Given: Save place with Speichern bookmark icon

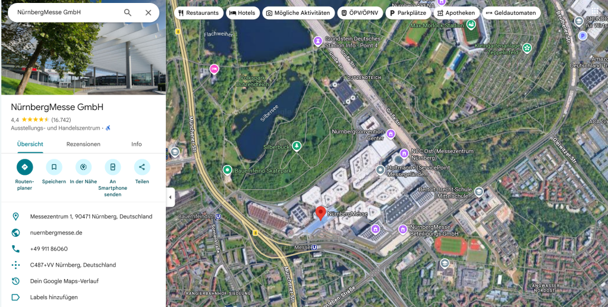Looking at the screenshot, I should point(54,167).
